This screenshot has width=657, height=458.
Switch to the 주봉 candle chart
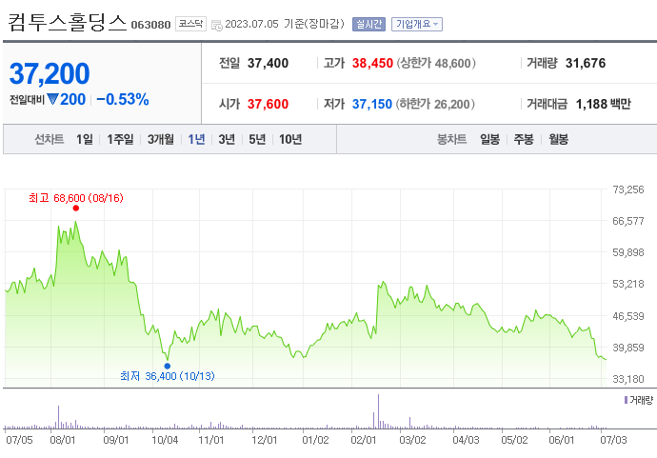click(524, 139)
